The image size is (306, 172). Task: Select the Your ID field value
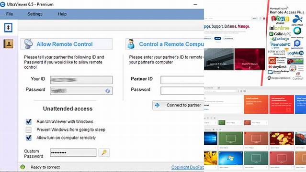[x=81, y=80]
